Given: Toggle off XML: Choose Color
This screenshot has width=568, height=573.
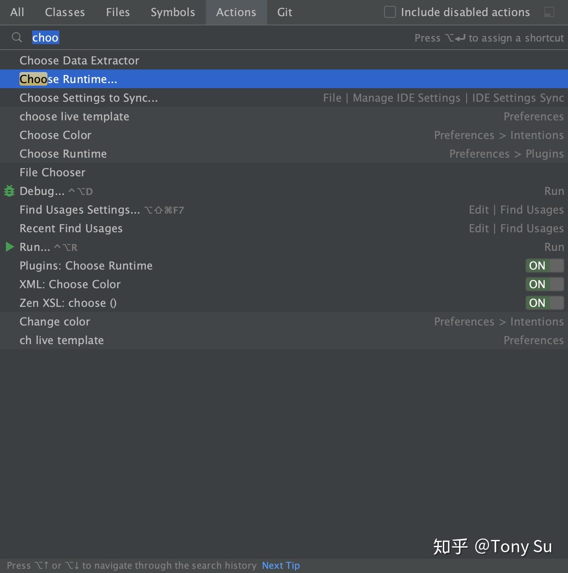Looking at the screenshot, I should (545, 284).
